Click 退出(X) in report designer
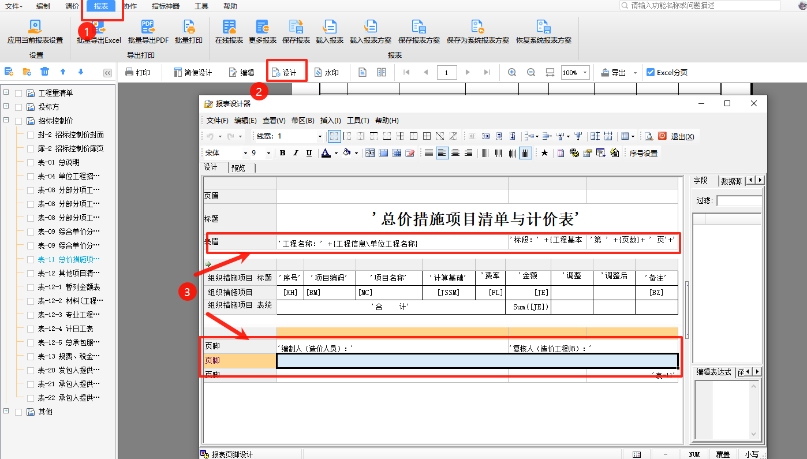 point(682,137)
